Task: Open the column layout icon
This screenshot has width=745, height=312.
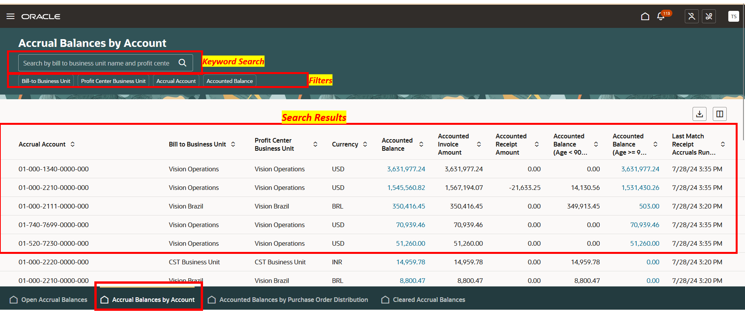Action: [719, 114]
